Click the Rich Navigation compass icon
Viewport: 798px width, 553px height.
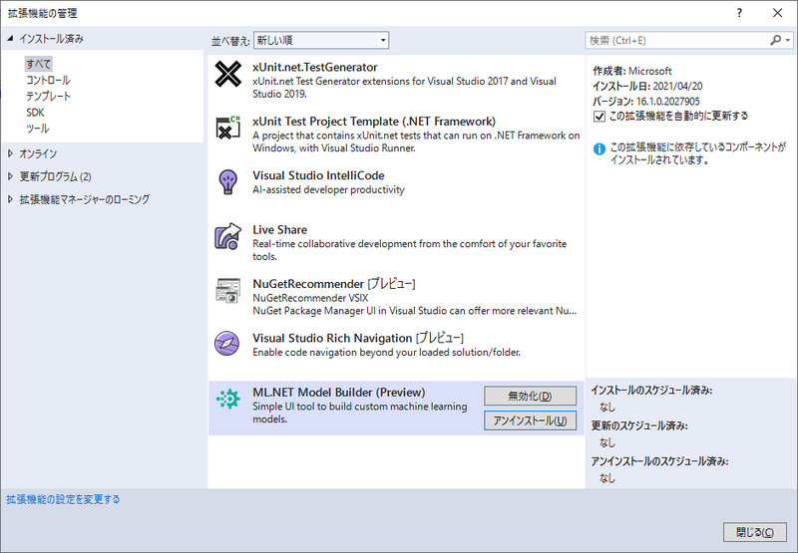[x=227, y=343]
